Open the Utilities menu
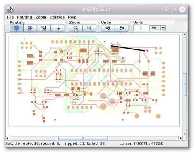This screenshot has height=155, width=196. point(57,17)
